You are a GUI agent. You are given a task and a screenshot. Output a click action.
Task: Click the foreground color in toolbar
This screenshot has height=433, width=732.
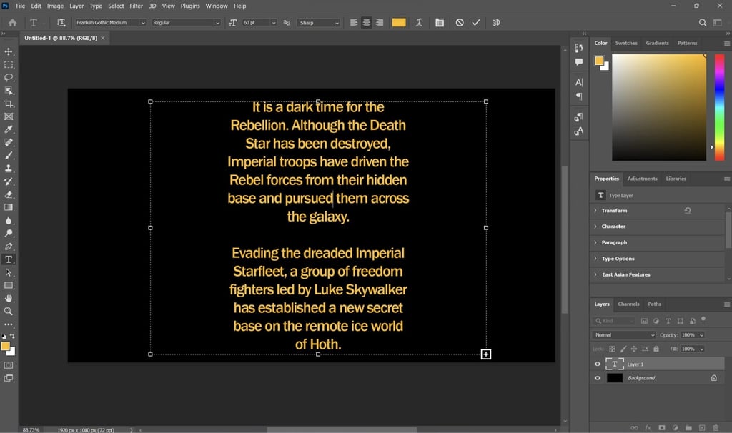point(5,346)
